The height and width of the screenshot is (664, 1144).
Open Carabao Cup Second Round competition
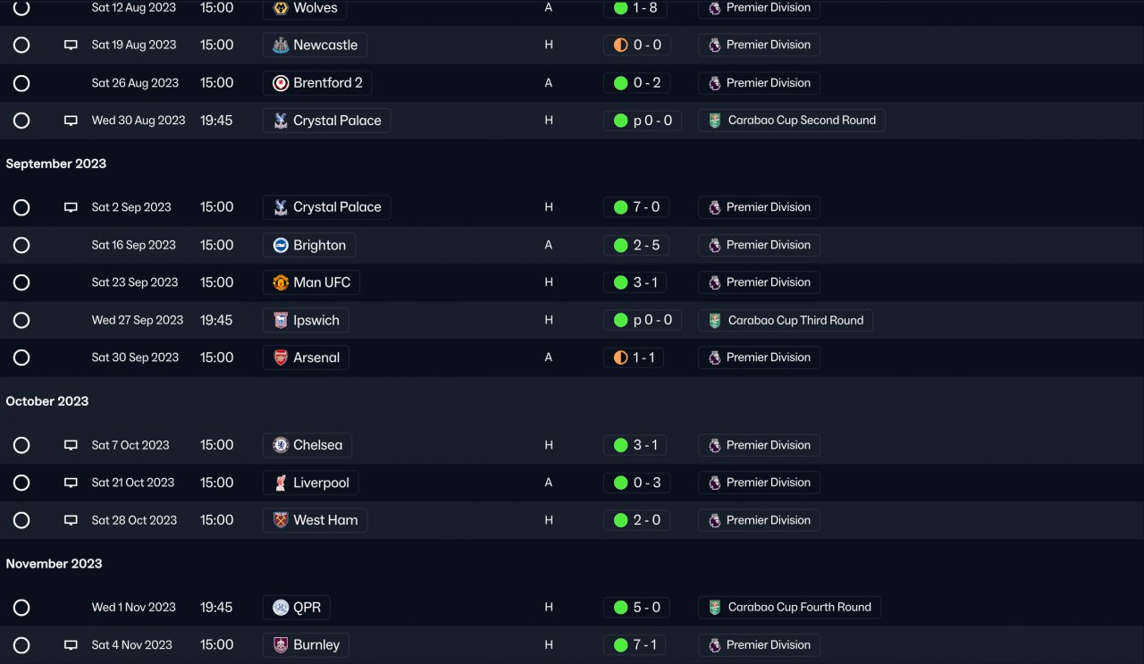coord(802,121)
